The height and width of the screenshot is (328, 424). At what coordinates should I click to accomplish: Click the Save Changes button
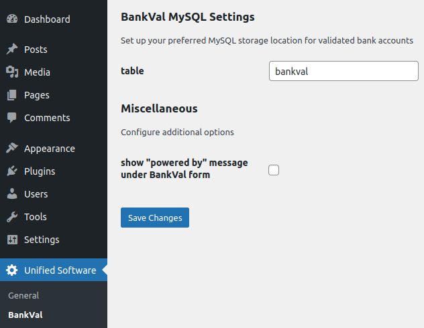(x=155, y=218)
